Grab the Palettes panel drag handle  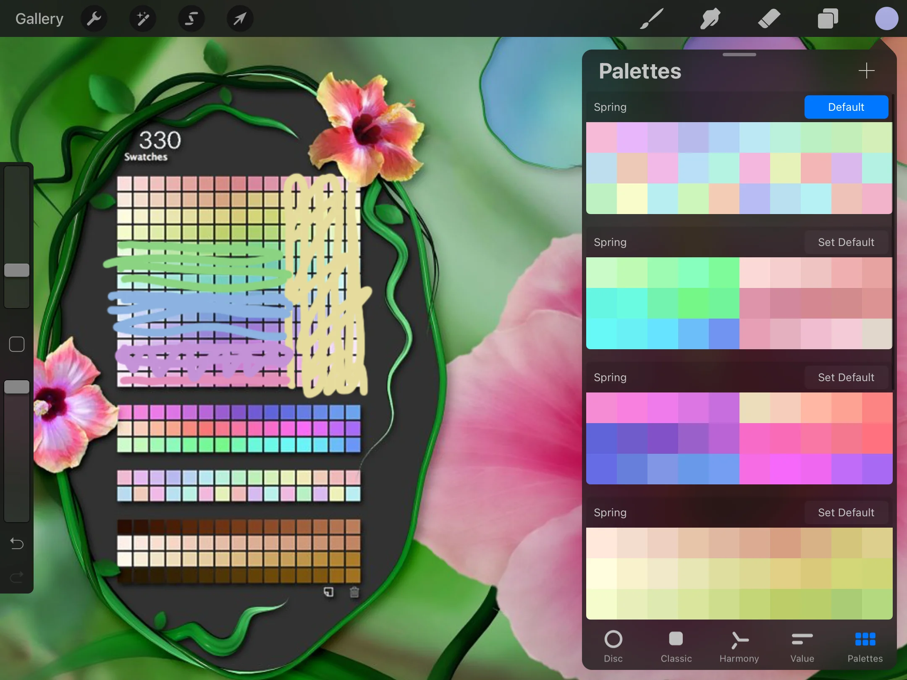tap(739, 55)
